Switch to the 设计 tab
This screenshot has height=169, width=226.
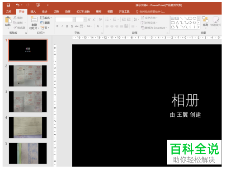(x=44, y=12)
